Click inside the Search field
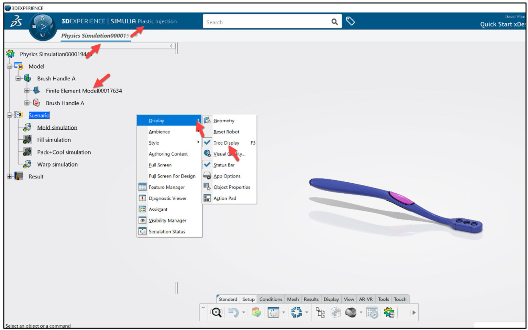 point(268,21)
